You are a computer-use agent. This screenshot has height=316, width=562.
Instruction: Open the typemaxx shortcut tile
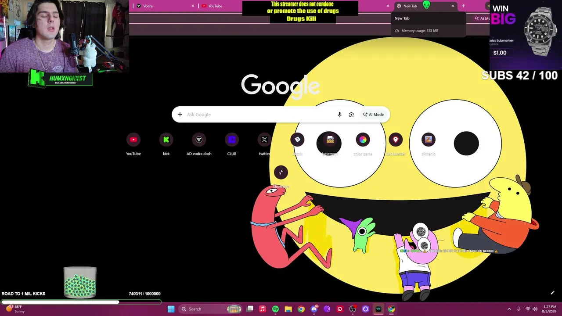coord(330,144)
